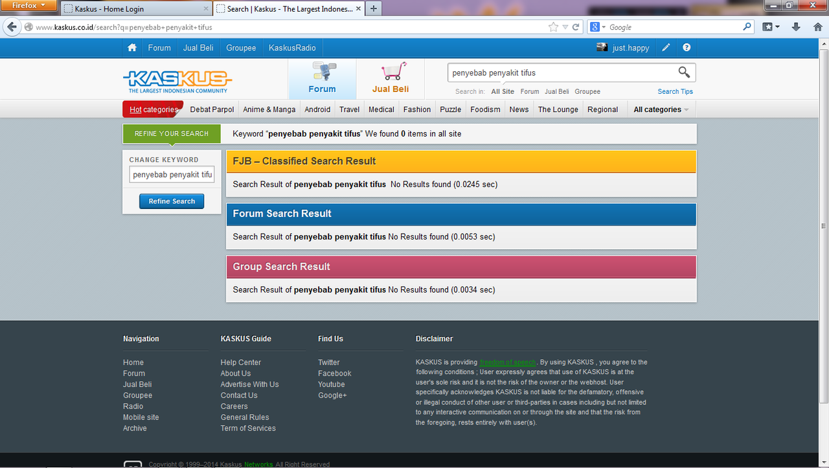Open KaskusRadio in the top navigation bar
The width and height of the screenshot is (829, 468).
coord(292,48)
